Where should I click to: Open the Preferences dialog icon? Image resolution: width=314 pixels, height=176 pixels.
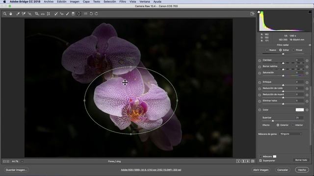click(x=85, y=14)
